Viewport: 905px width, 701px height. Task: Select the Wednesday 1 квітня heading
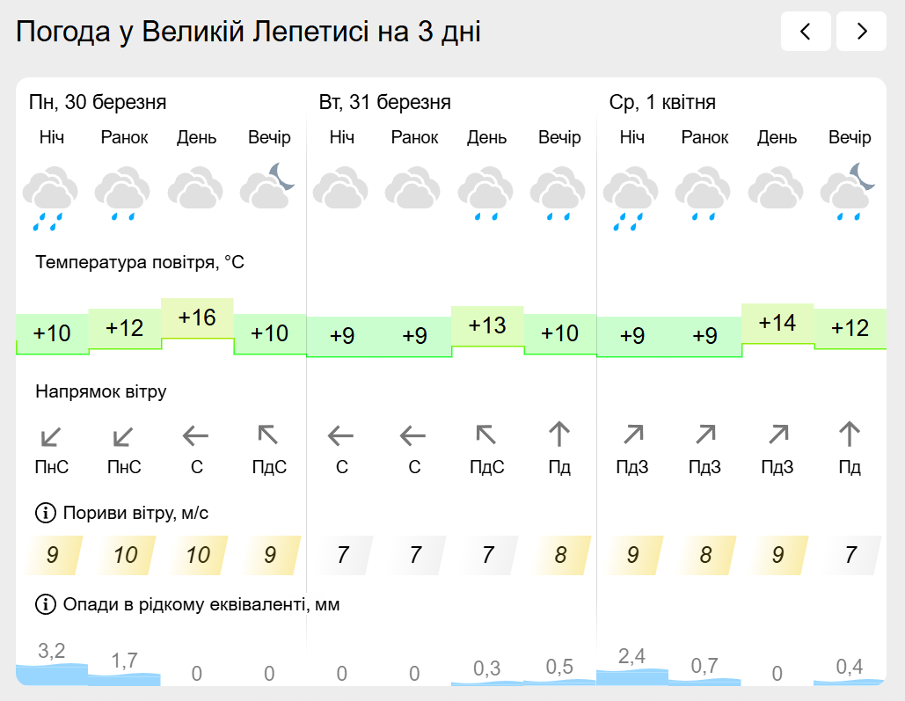[x=662, y=103]
